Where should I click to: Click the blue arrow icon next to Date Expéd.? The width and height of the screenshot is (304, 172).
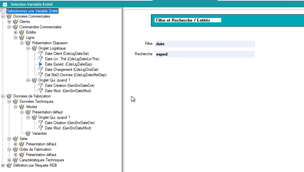(41, 64)
